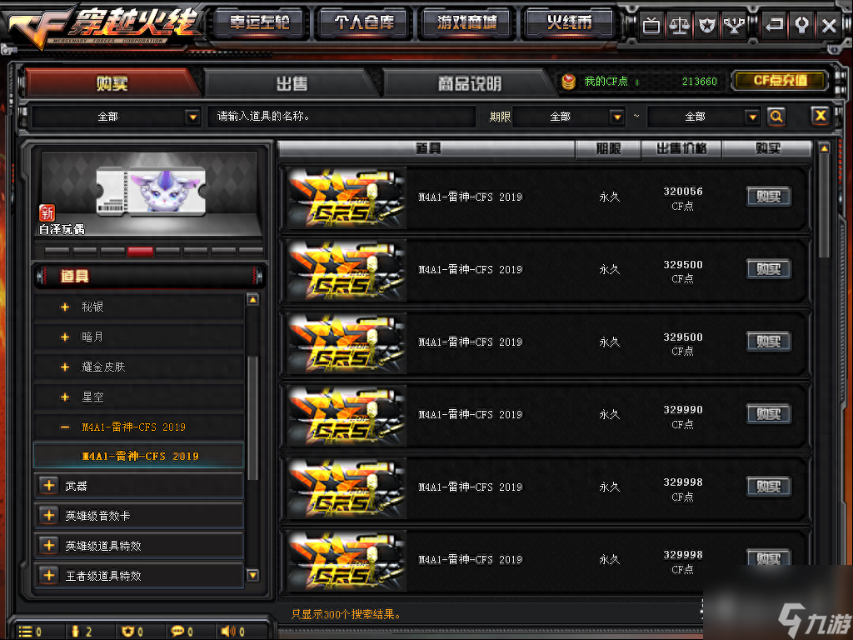
Task: Click the item list scrollbar up arrow
Action: click(824, 148)
